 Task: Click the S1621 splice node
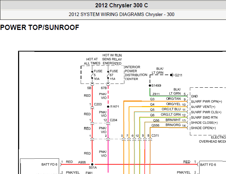click(108, 107)
